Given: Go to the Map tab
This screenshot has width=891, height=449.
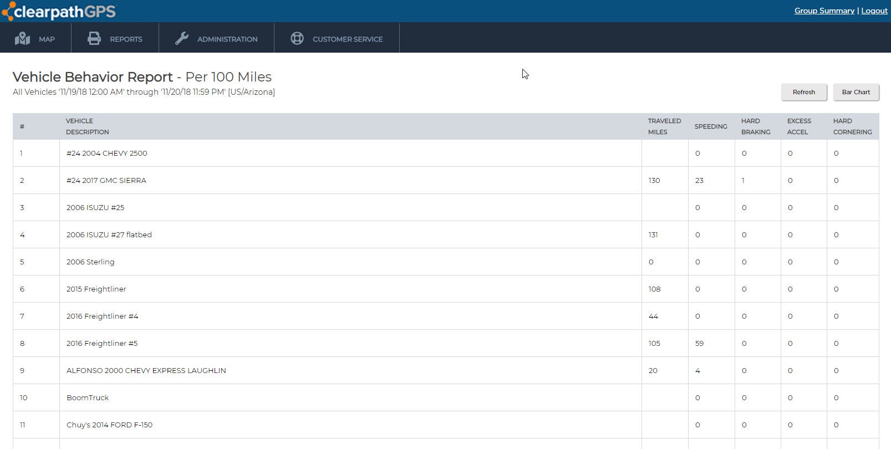Looking at the screenshot, I should [x=47, y=39].
